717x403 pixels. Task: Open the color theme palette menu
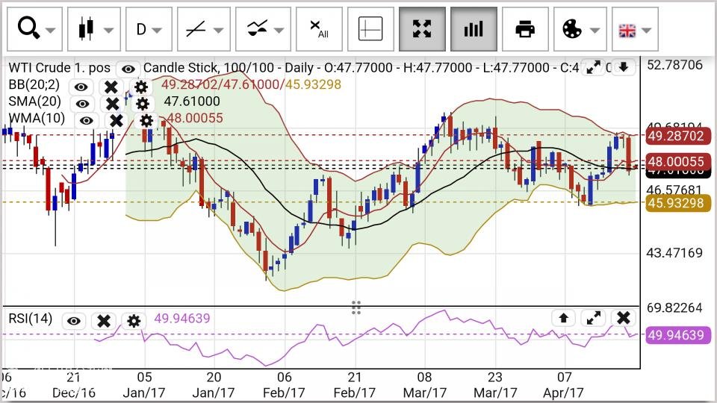580,30
